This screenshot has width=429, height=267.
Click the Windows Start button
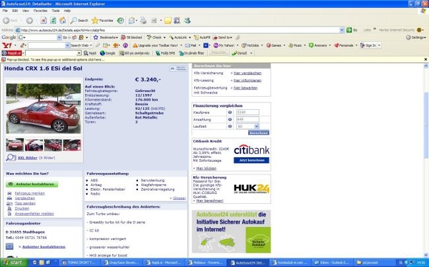[14, 262]
